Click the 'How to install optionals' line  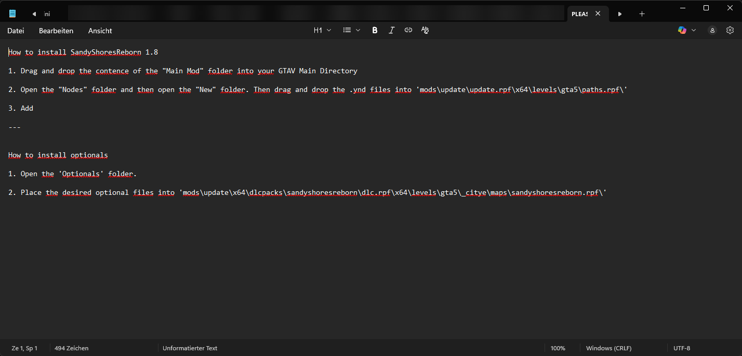coord(58,155)
